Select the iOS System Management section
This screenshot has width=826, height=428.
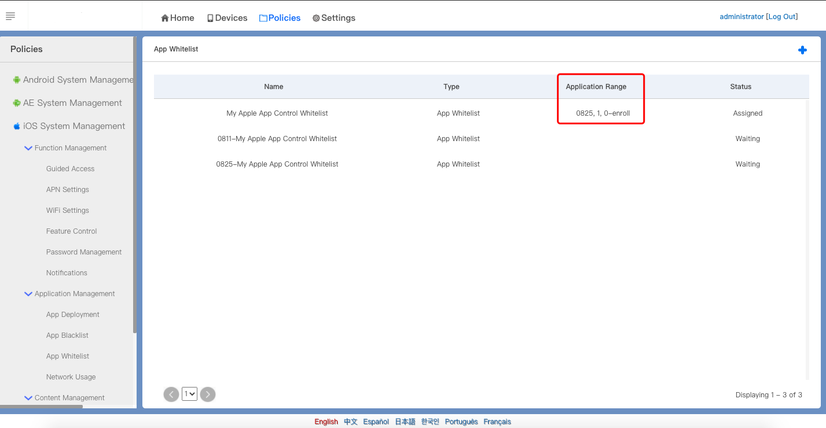click(74, 126)
